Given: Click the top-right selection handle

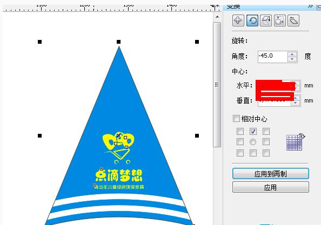Looking at the screenshot, I should click(x=197, y=42).
